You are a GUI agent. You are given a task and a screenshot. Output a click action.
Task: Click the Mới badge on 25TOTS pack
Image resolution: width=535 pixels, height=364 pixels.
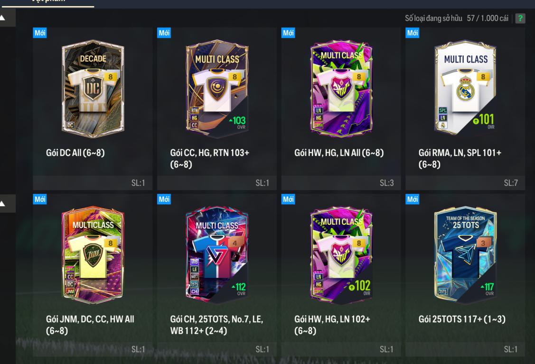(413, 199)
